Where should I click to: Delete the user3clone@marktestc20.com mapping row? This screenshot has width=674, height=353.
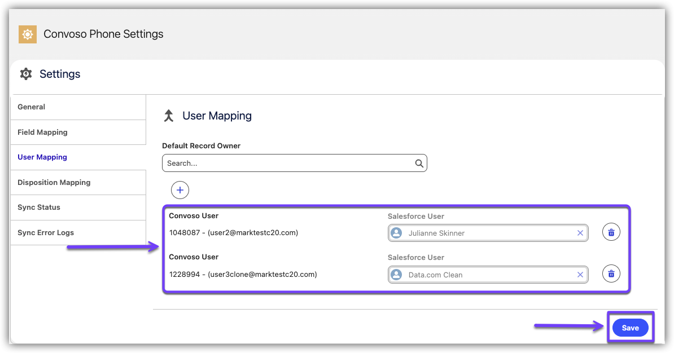(611, 275)
